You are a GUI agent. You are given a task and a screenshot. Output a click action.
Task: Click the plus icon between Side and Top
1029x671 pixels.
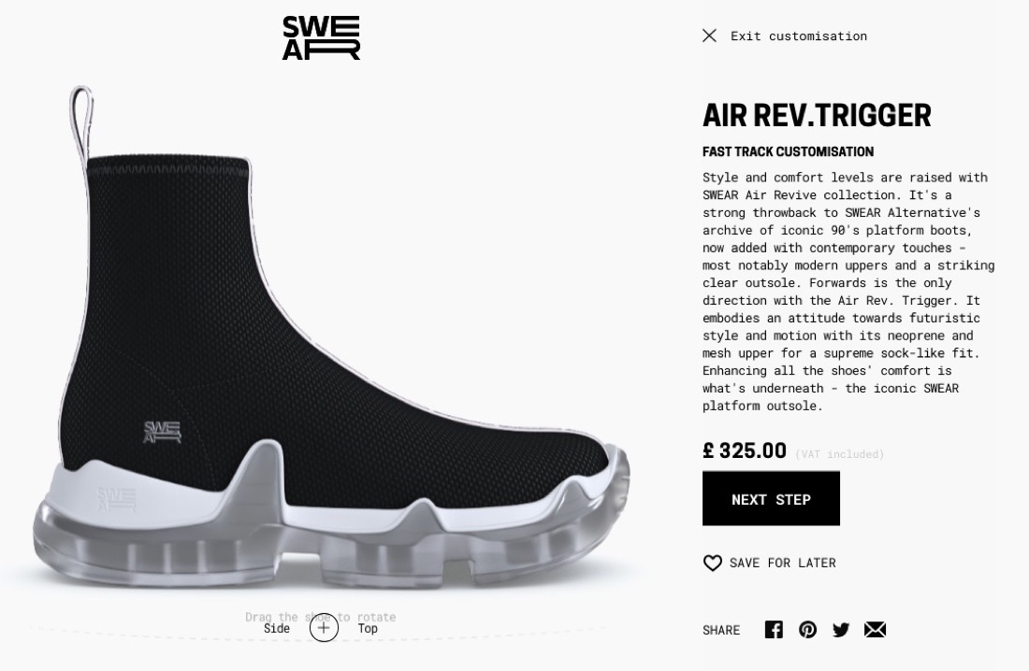click(x=324, y=629)
